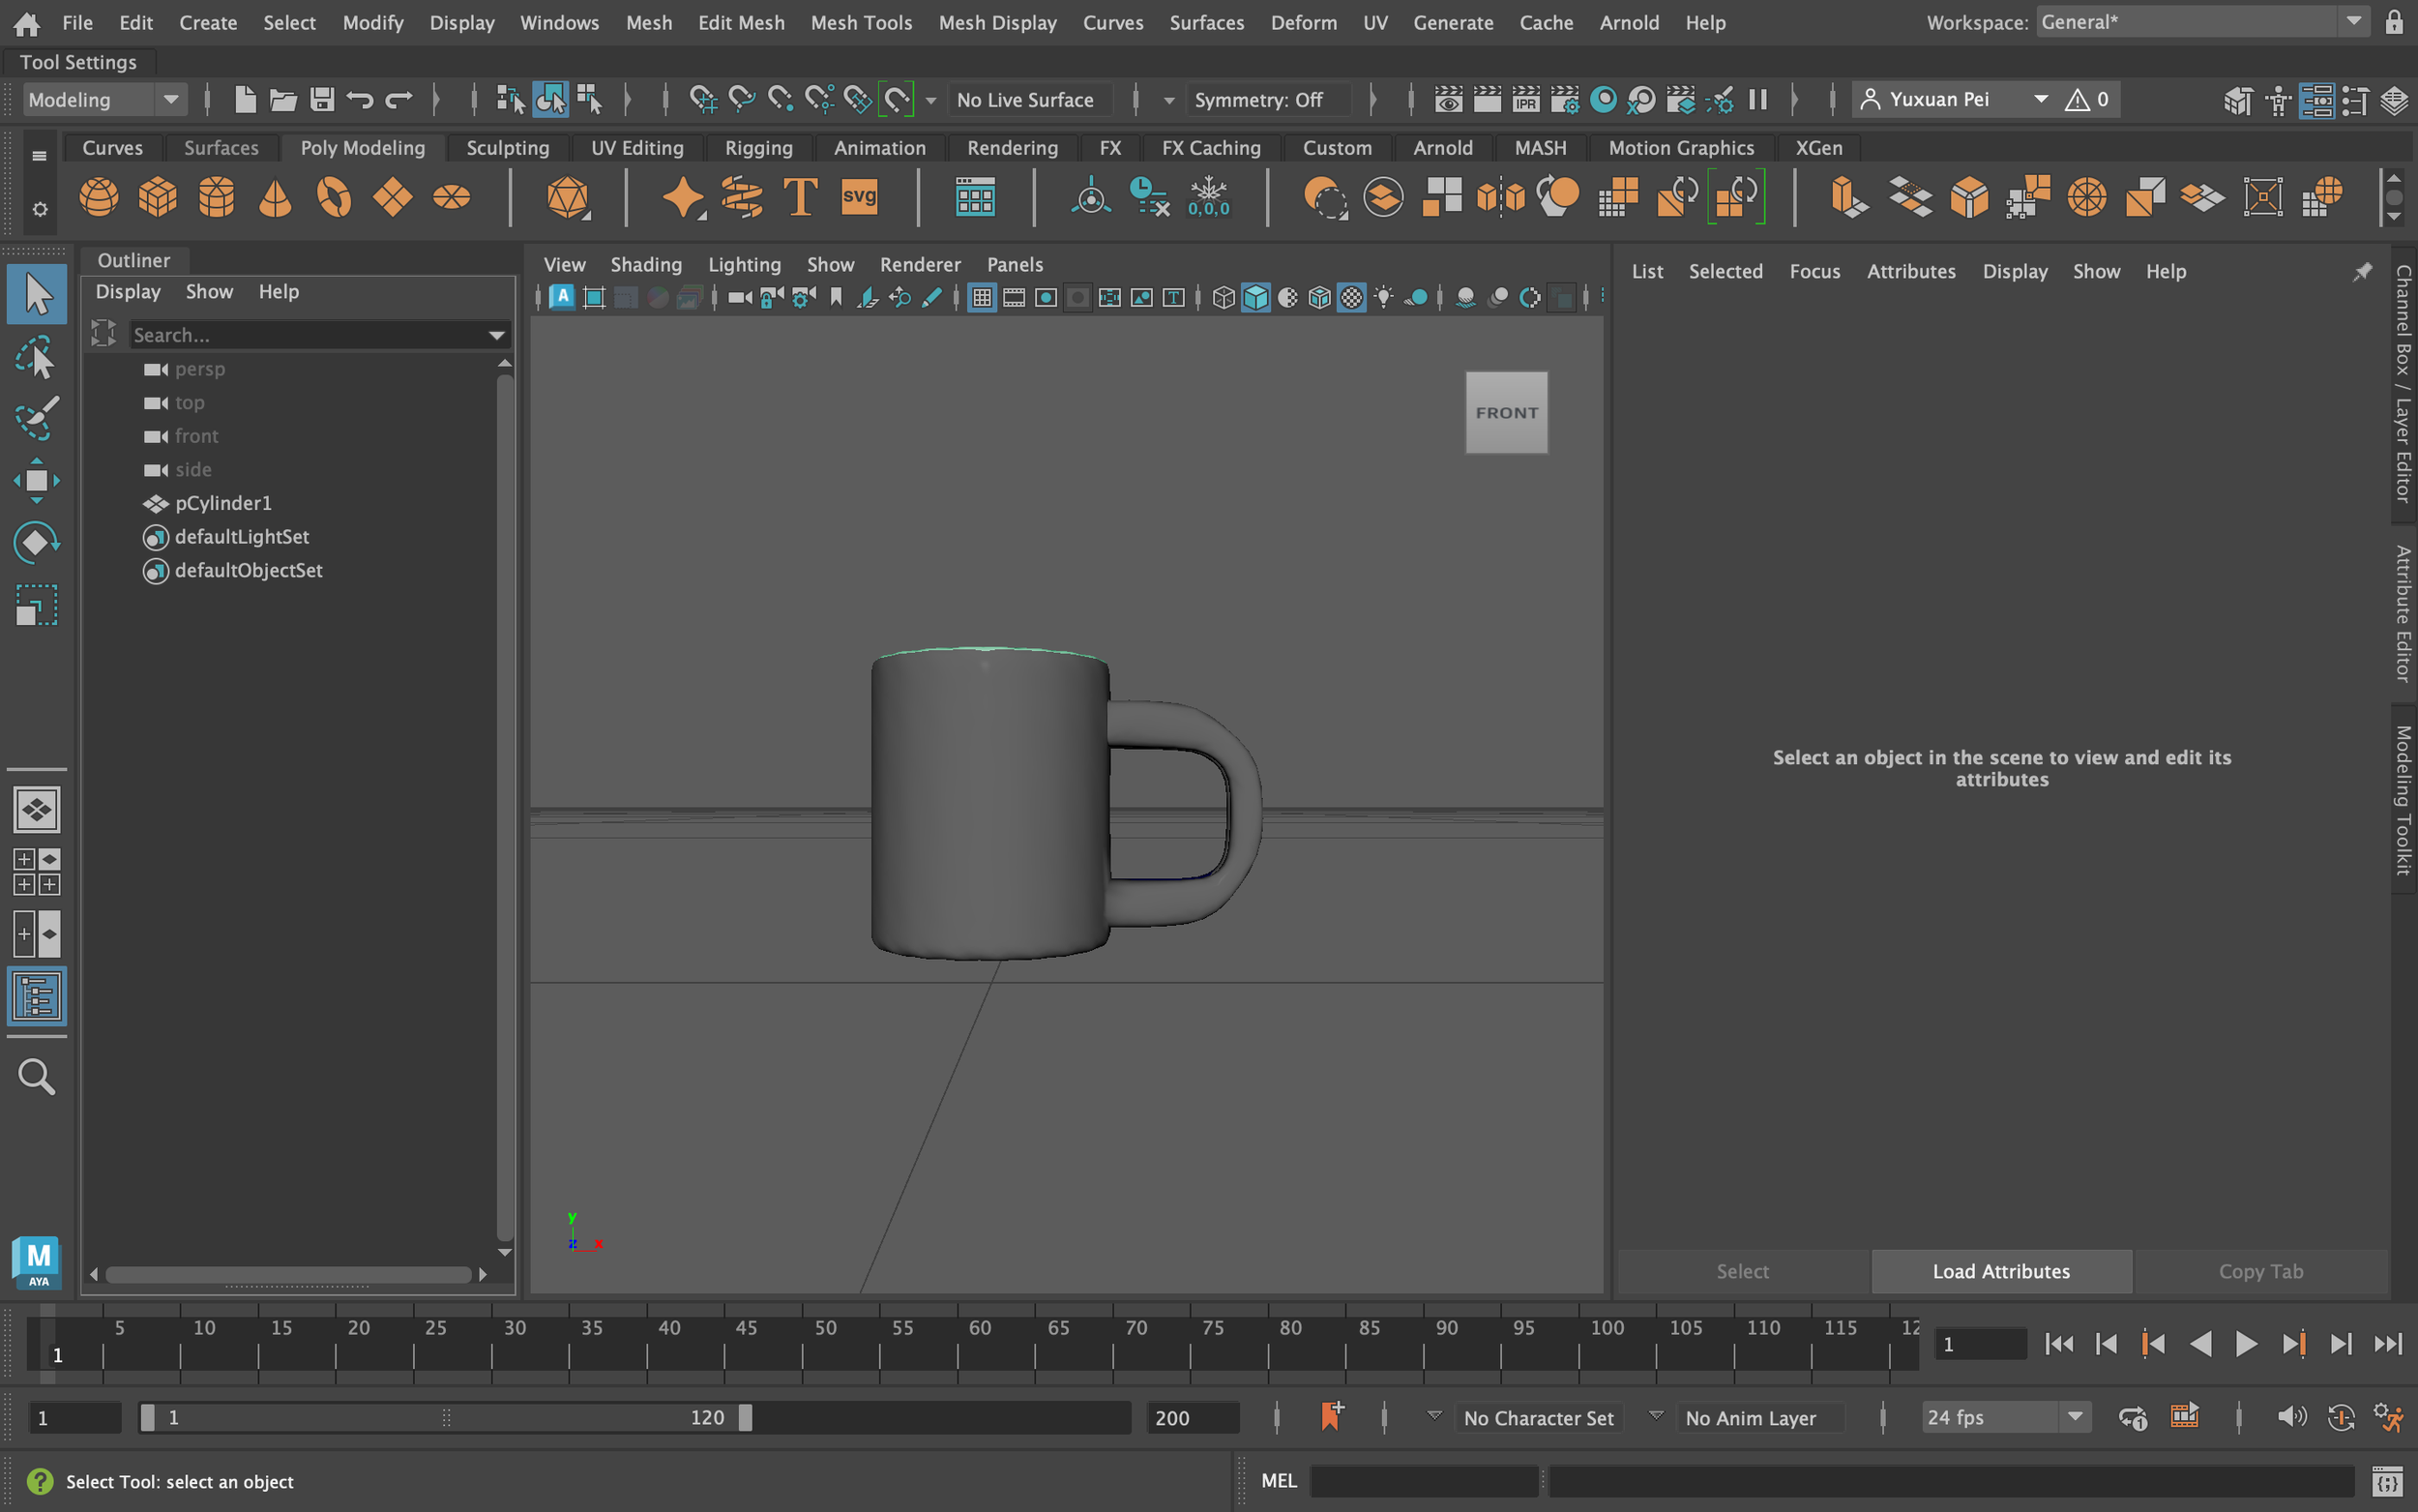Open the Modeling menu set dropdown
The height and width of the screenshot is (1512, 2418).
171,99
